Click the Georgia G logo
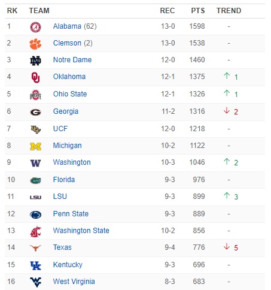This screenshot has width=271, height=290. (x=35, y=113)
